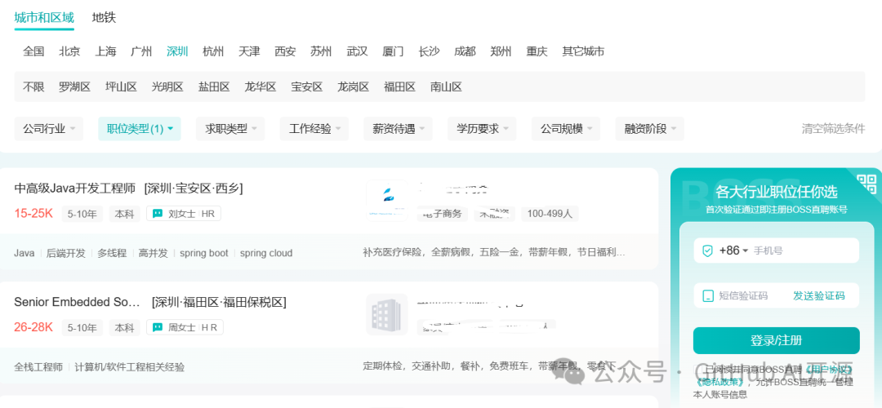882x408 pixels.
Task: Select 武汉 city option
Action: (357, 51)
